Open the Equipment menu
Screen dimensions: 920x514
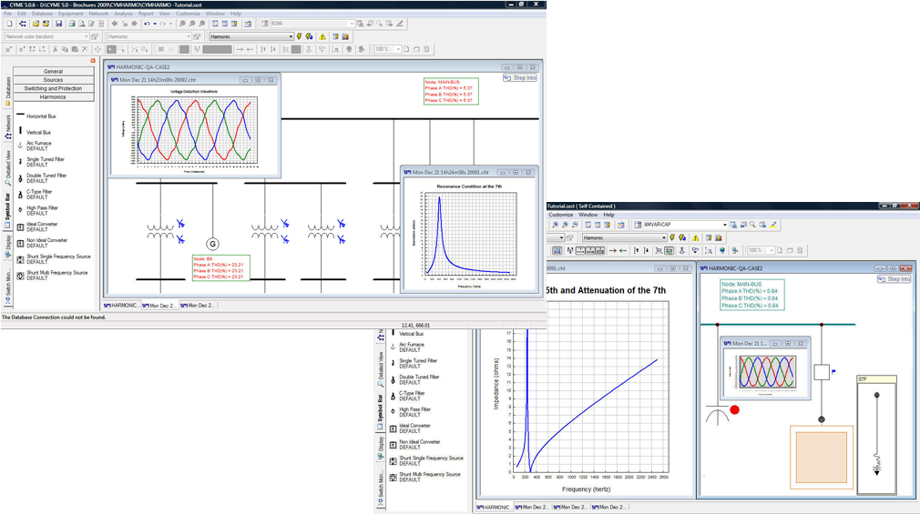pos(70,14)
